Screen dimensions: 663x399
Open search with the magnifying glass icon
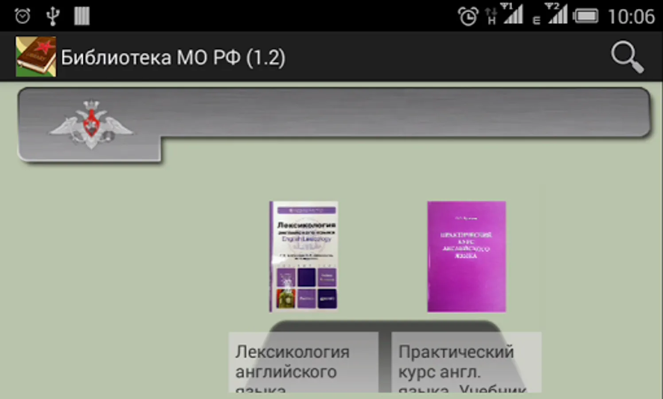(627, 57)
